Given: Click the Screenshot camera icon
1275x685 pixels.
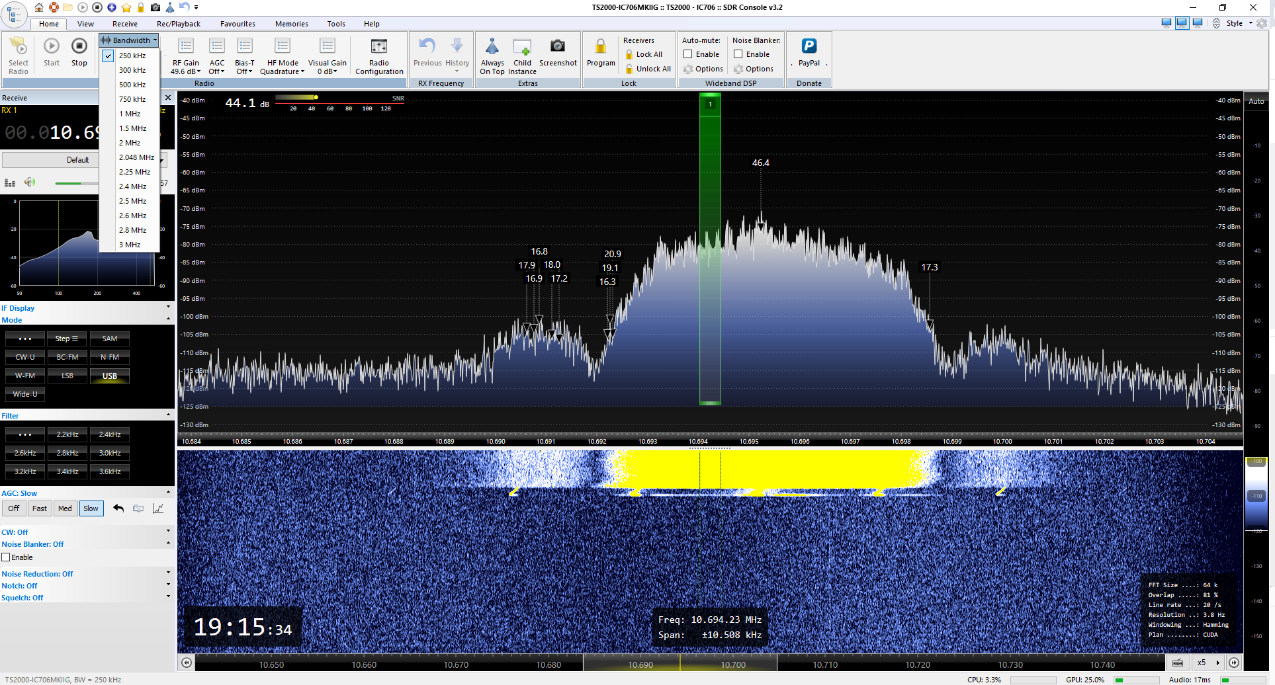Looking at the screenshot, I should pyautogui.click(x=557, y=46).
